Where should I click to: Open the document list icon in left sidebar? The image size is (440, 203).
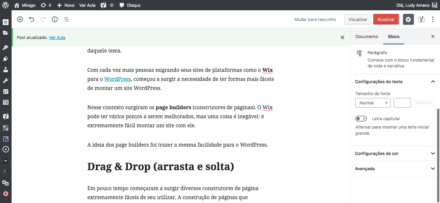coord(5,22)
